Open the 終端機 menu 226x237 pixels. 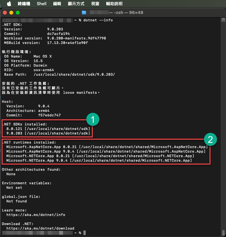tap(25, 4)
